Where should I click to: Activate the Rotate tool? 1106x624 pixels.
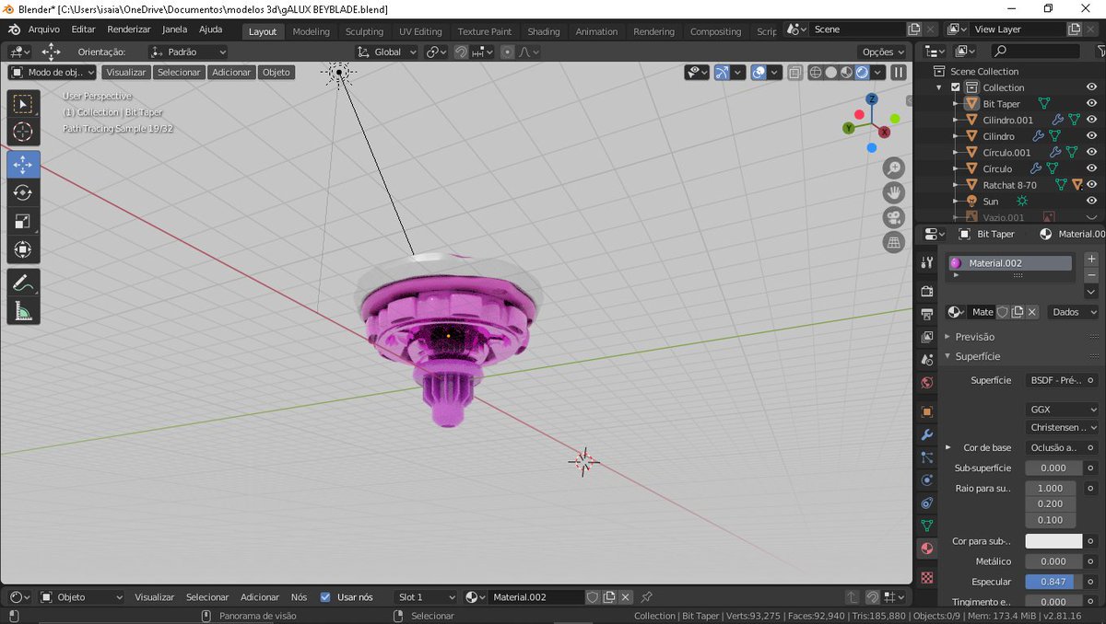click(x=23, y=192)
